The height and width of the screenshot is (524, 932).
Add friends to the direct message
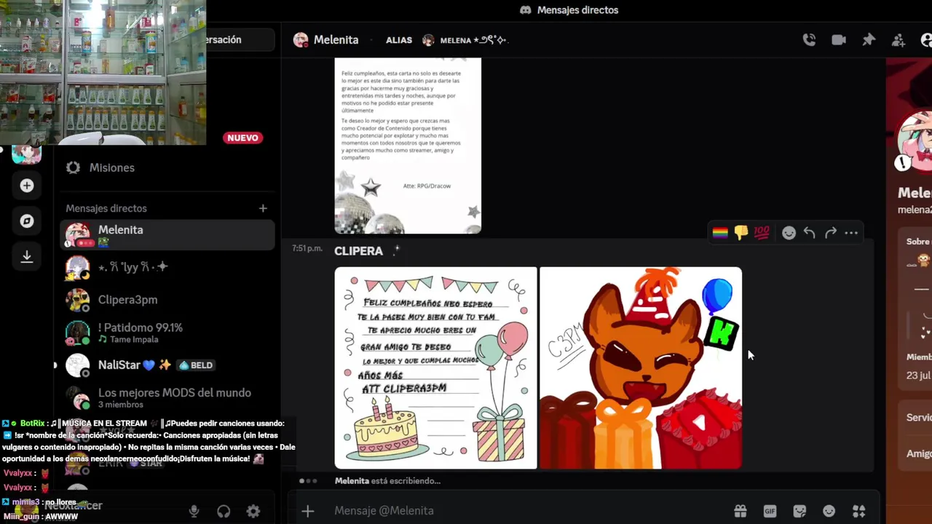click(x=899, y=40)
